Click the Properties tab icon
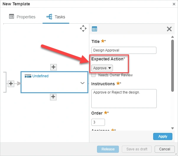The height and width of the screenshot is (156, 178). (x=12, y=17)
